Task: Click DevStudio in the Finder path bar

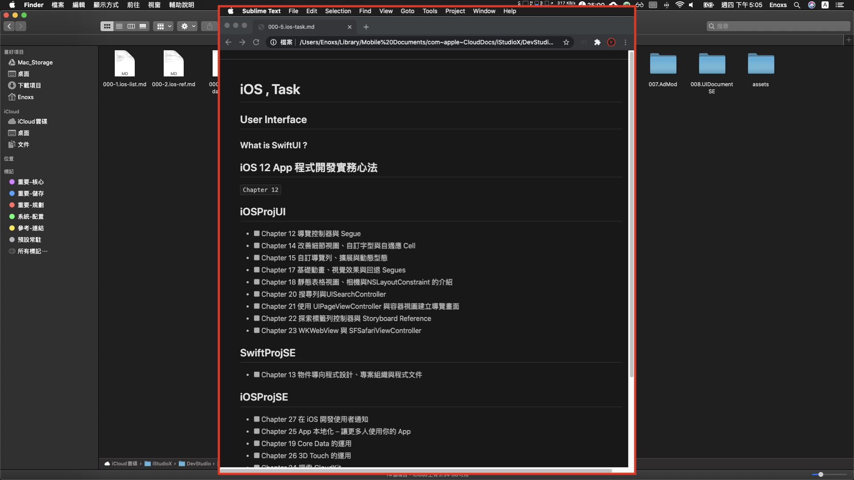Action: (x=195, y=464)
